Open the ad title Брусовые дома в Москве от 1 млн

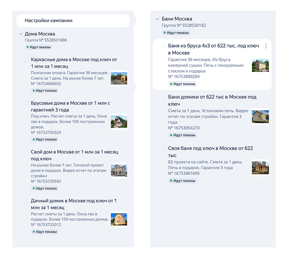[71, 106]
